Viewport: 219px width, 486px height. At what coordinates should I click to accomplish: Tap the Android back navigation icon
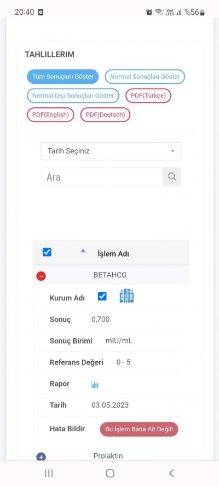pyautogui.click(x=171, y=473)
